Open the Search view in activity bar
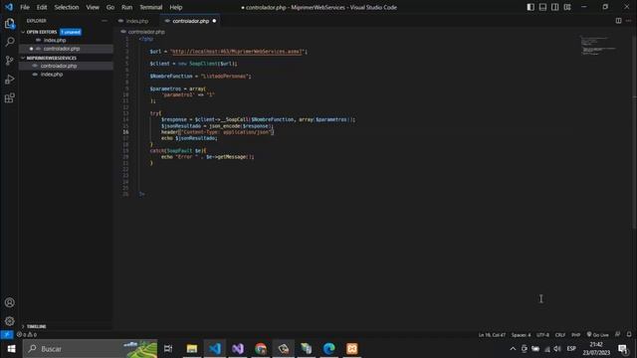637x358 pixels. [9, 42]
